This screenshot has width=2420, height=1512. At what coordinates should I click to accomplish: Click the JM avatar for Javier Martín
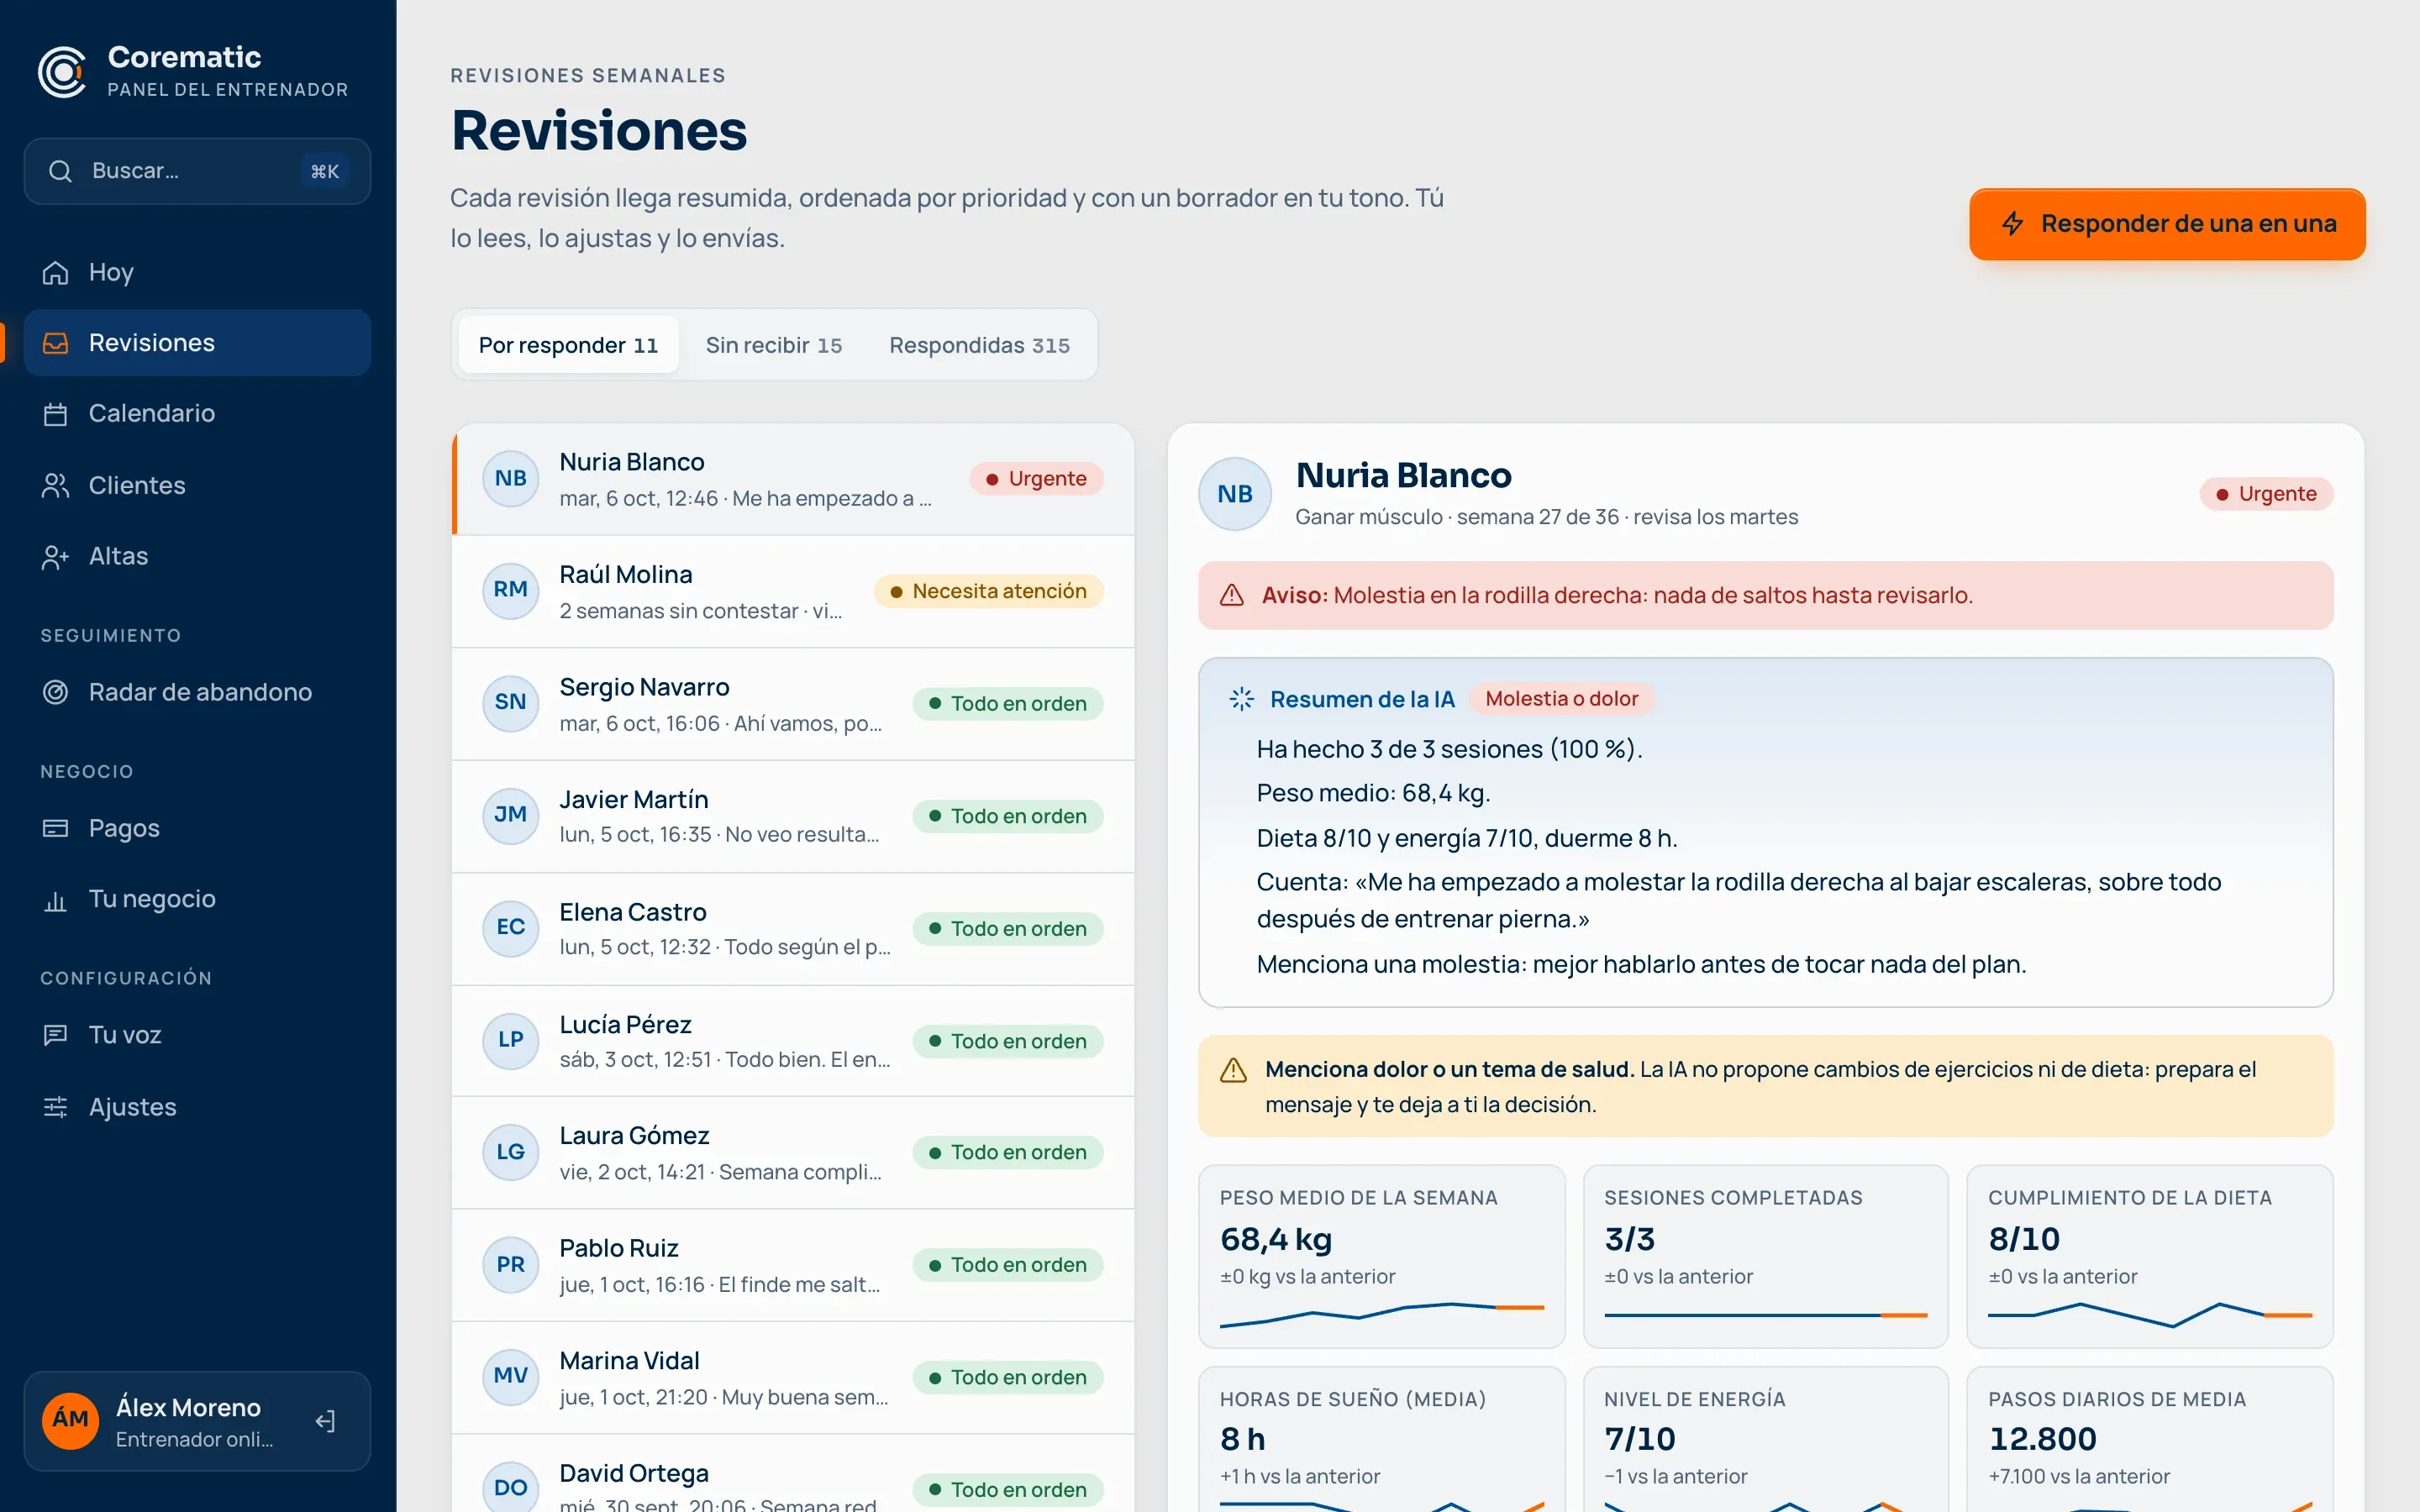point(511,815)
